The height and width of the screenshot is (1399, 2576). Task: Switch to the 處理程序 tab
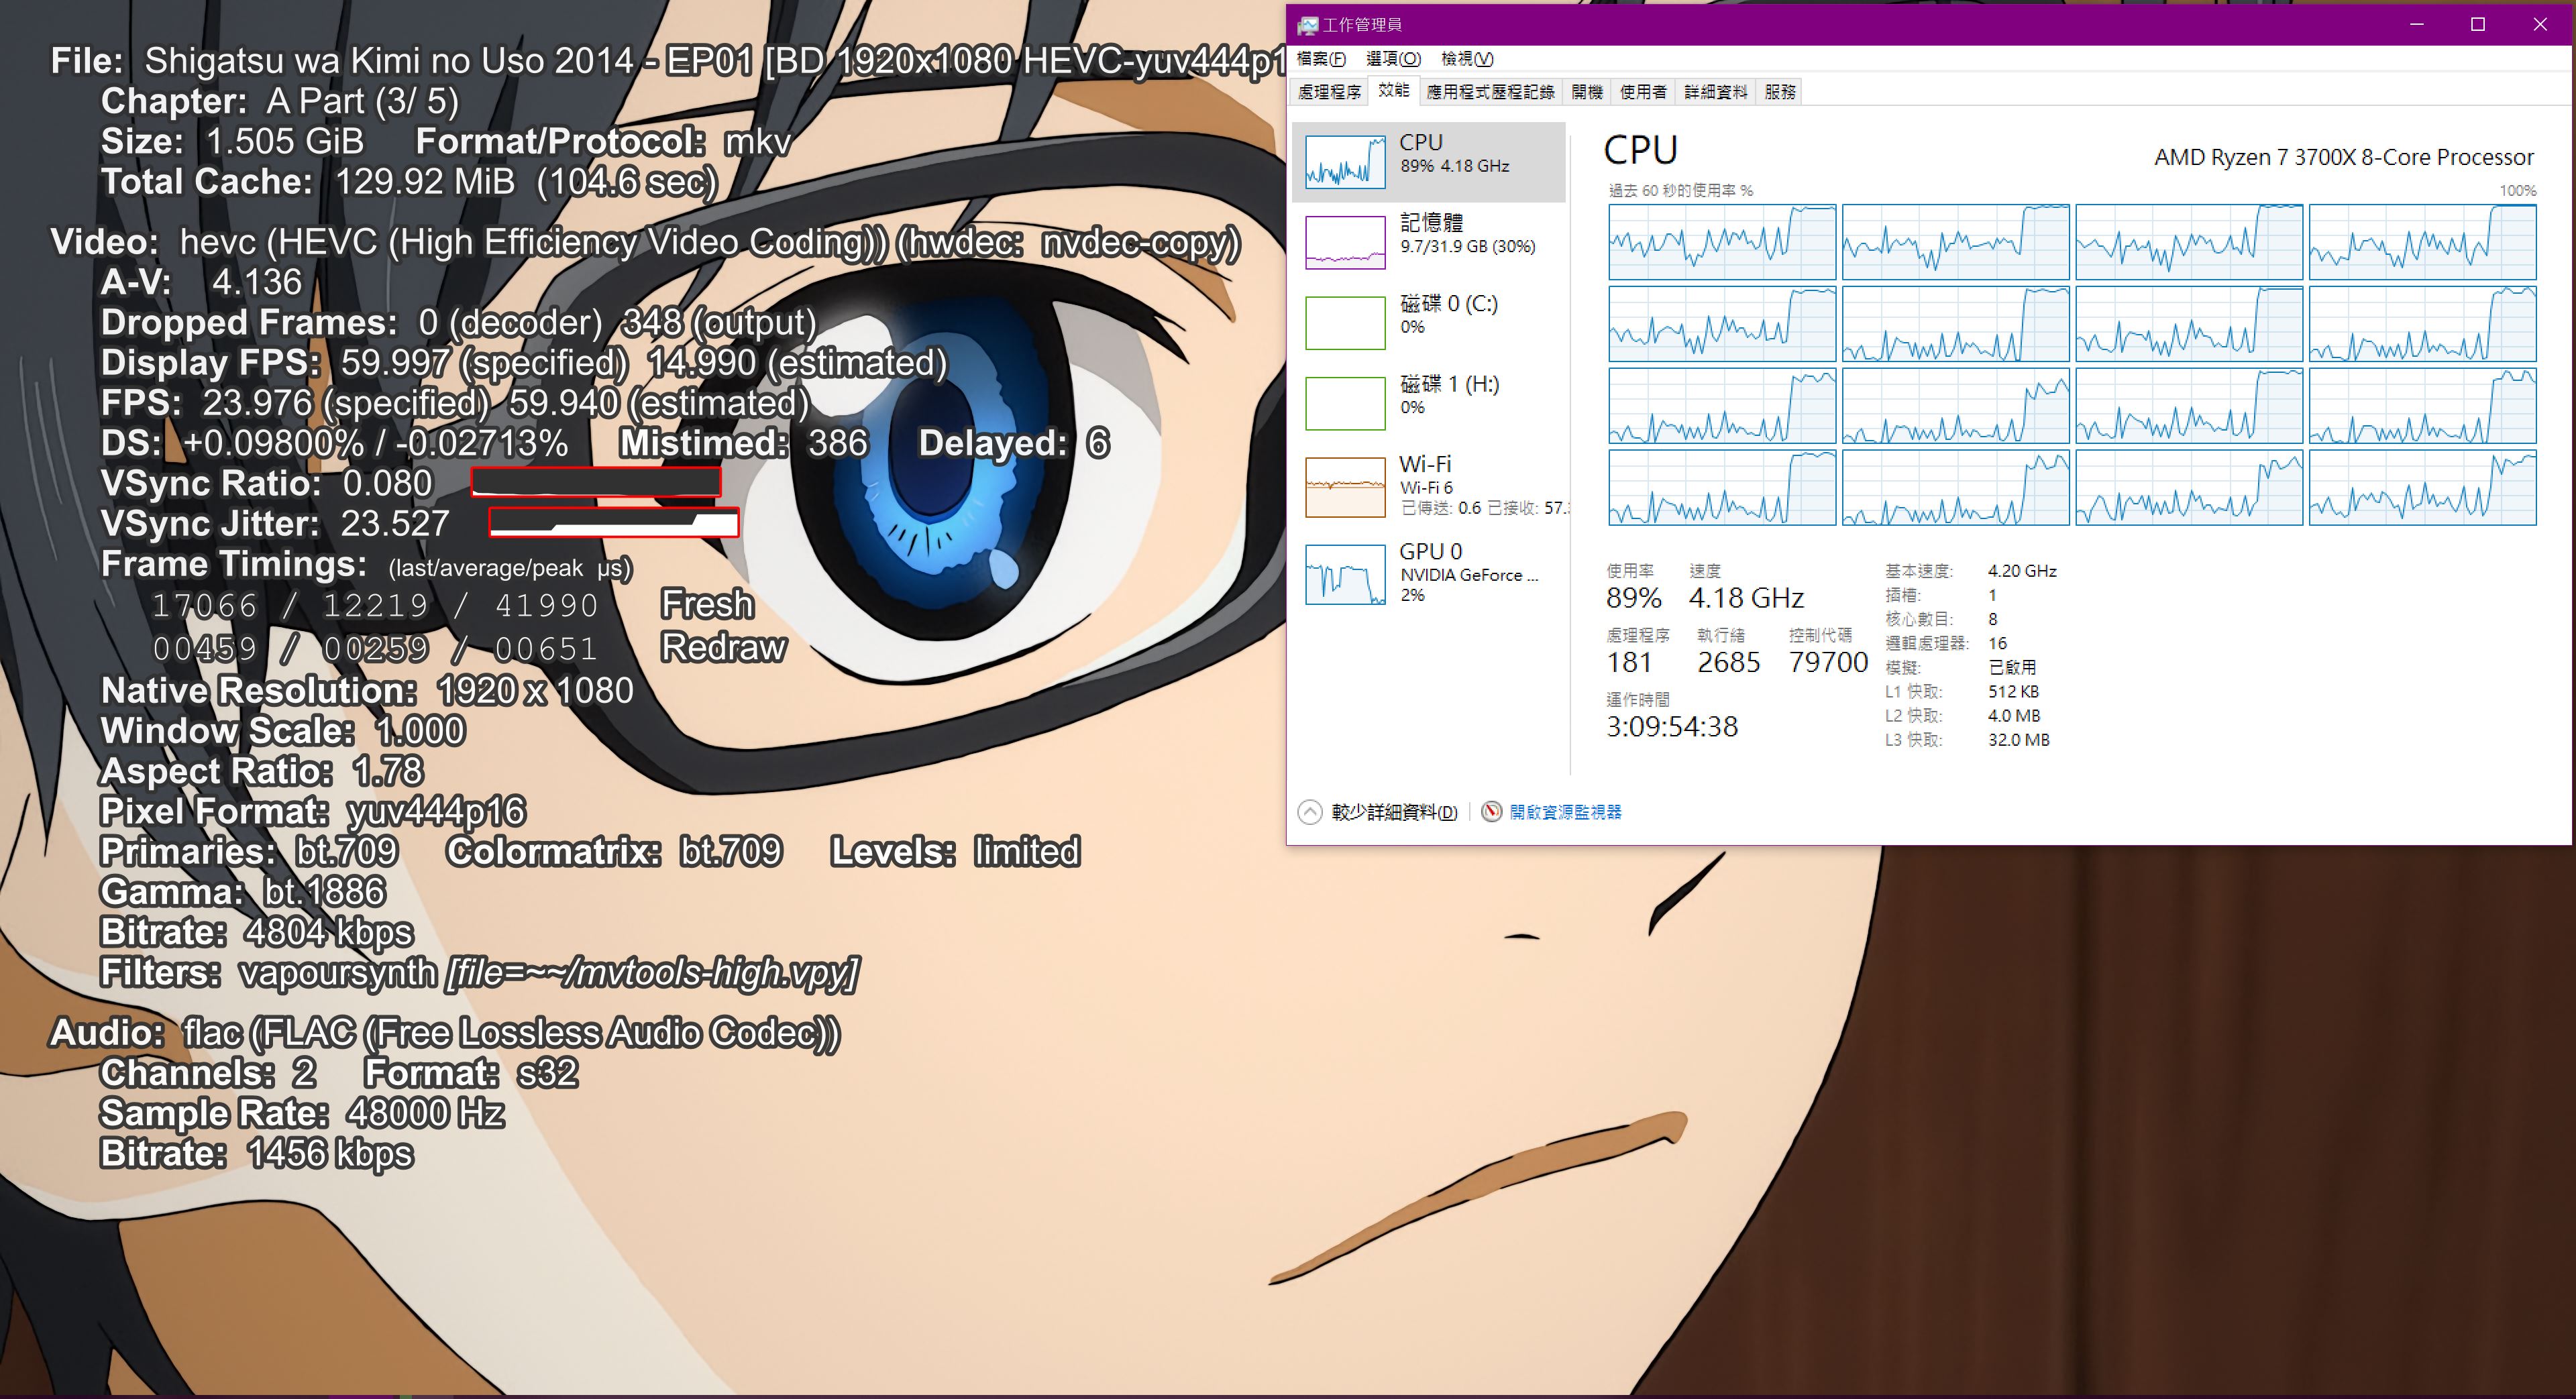[x=1329, y=92]
